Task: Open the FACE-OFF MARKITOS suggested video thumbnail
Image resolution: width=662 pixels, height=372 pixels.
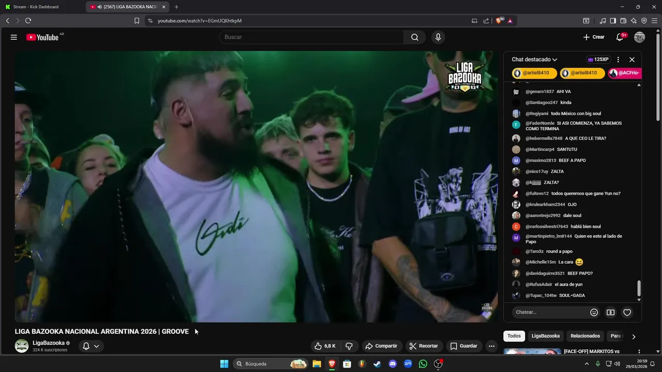Action: click(x=532, y=352)
